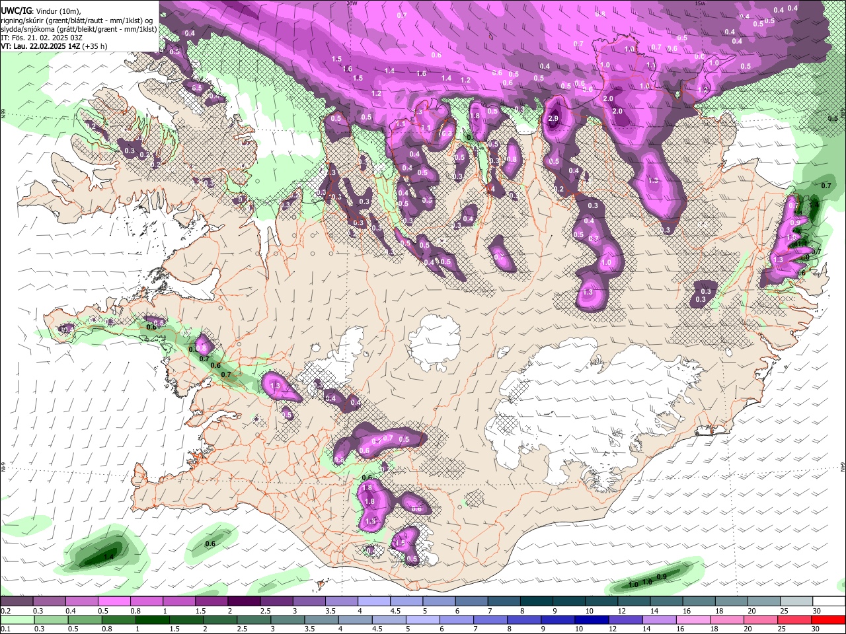846x634 pixels.
Task: Pick lower legend darkest green swatch labeled 1
Action: pyautogui.click(x=151, y=619)
